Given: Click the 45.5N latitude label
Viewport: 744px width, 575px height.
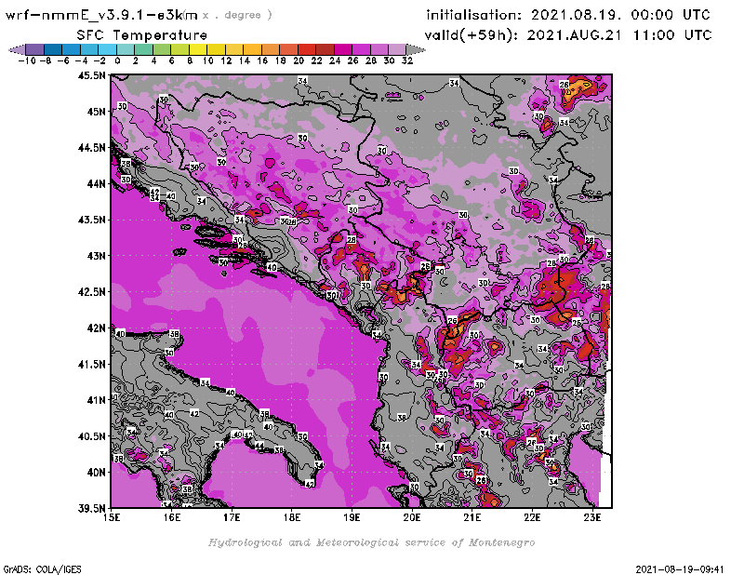Looking at the screenshot, I should (x=92, y=75).
